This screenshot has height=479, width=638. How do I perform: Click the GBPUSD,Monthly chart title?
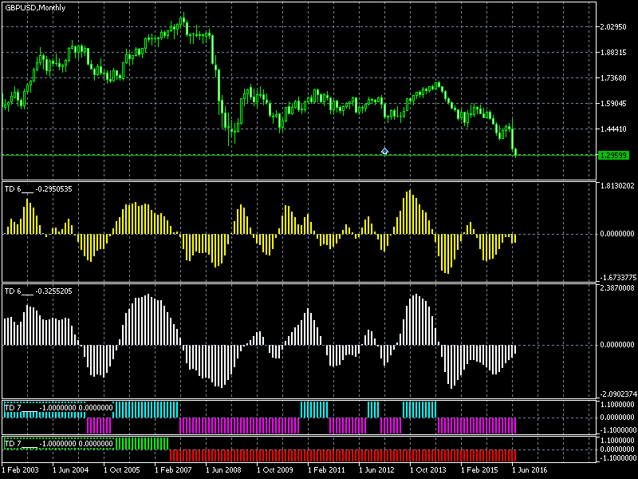(36, 7)
